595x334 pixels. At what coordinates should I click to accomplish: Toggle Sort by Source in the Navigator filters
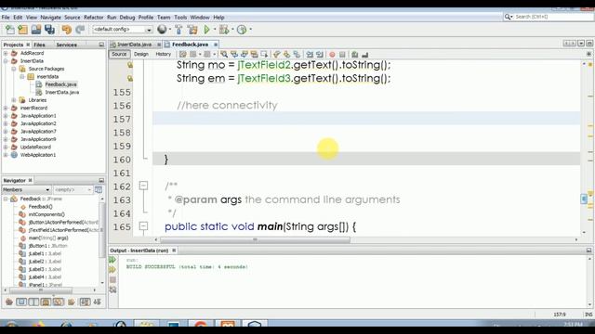click(x=97, y=302)
